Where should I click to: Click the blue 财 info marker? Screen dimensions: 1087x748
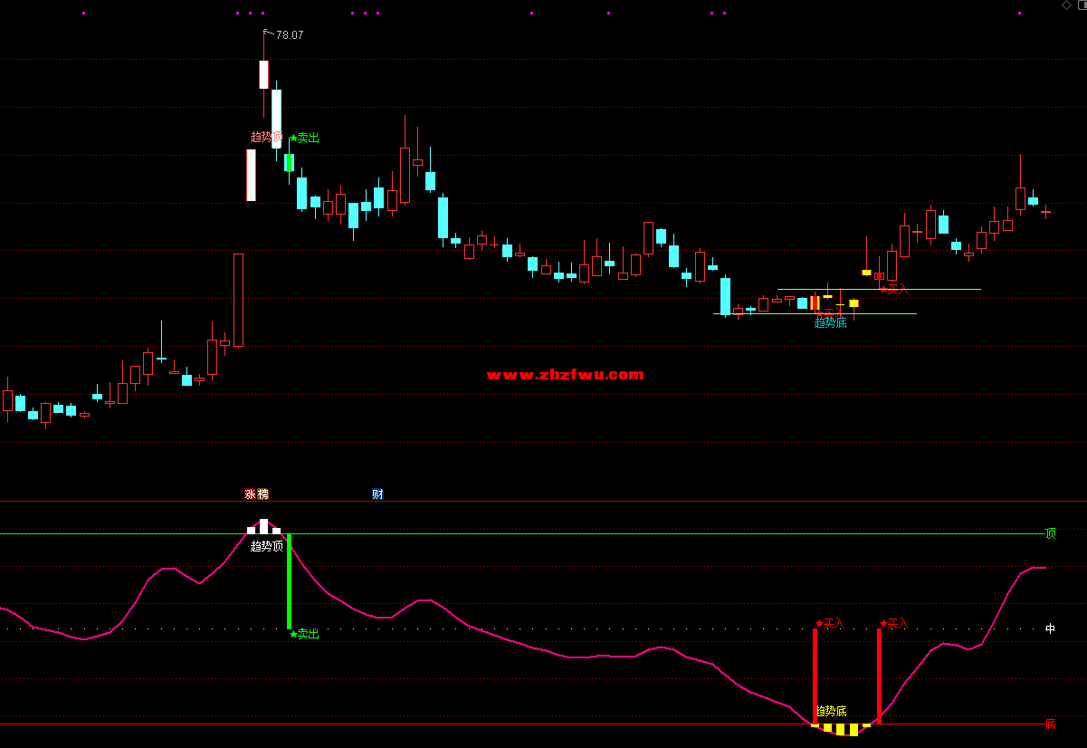pyautogui.click(x=377, y=494)
